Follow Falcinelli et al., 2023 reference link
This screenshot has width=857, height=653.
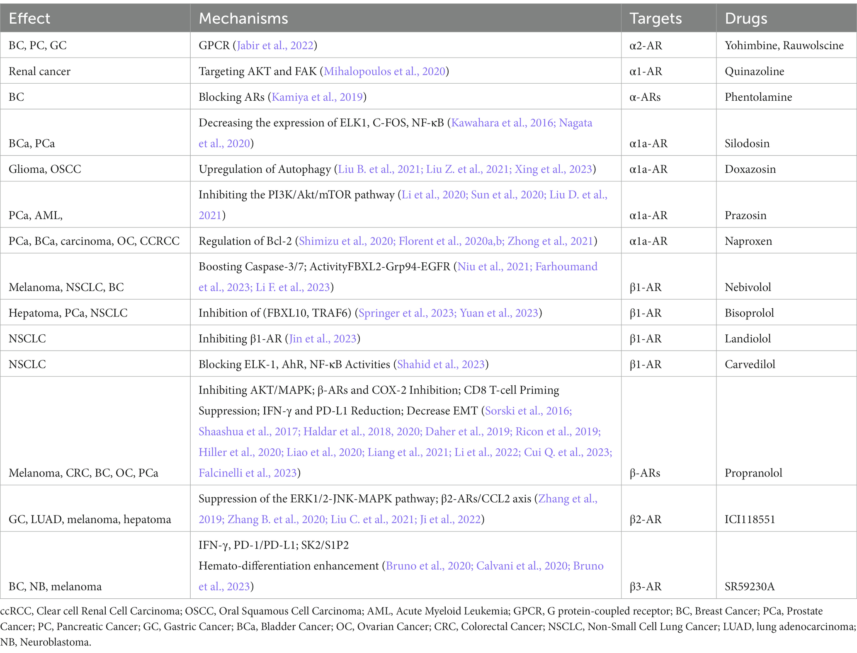(x=248, y=473)
